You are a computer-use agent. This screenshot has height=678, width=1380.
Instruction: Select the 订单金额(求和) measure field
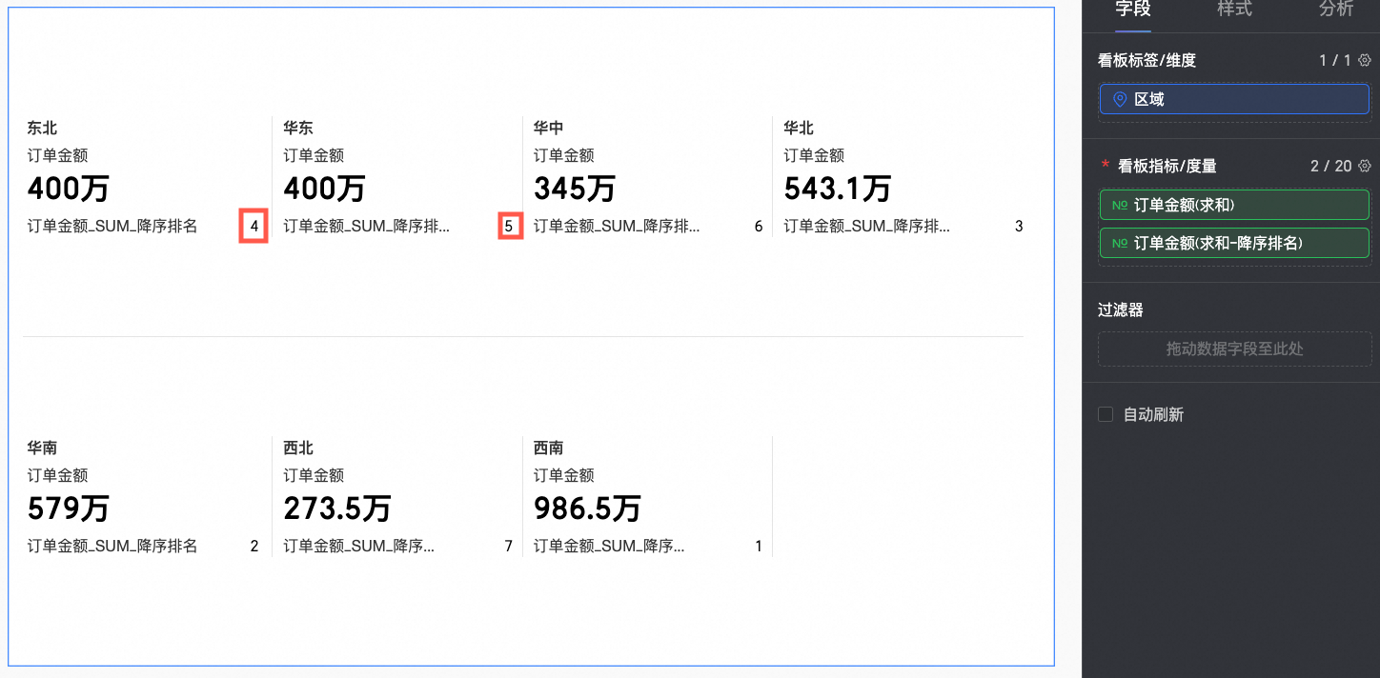[x=1234, y=205]
